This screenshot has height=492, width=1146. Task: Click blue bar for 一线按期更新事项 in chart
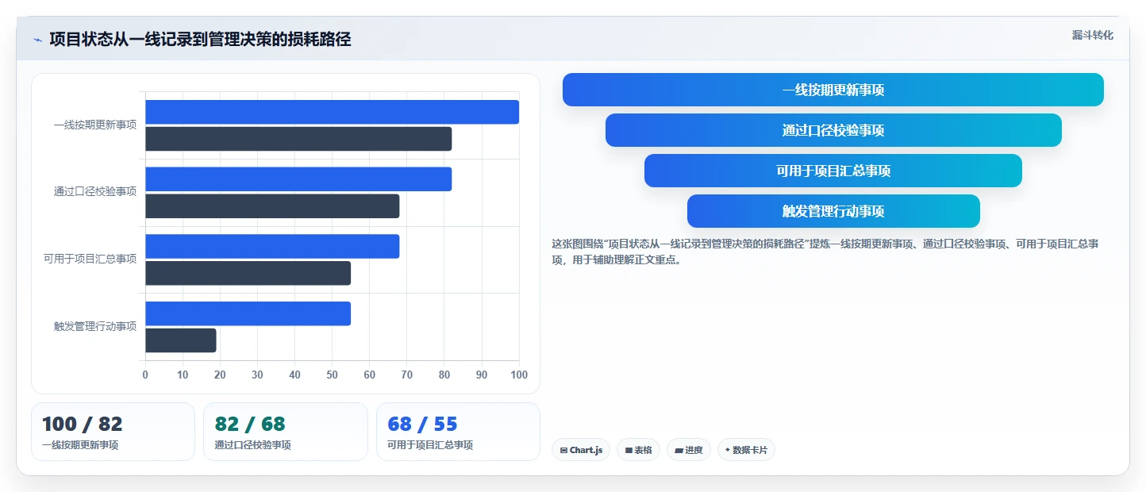[332, 112]
